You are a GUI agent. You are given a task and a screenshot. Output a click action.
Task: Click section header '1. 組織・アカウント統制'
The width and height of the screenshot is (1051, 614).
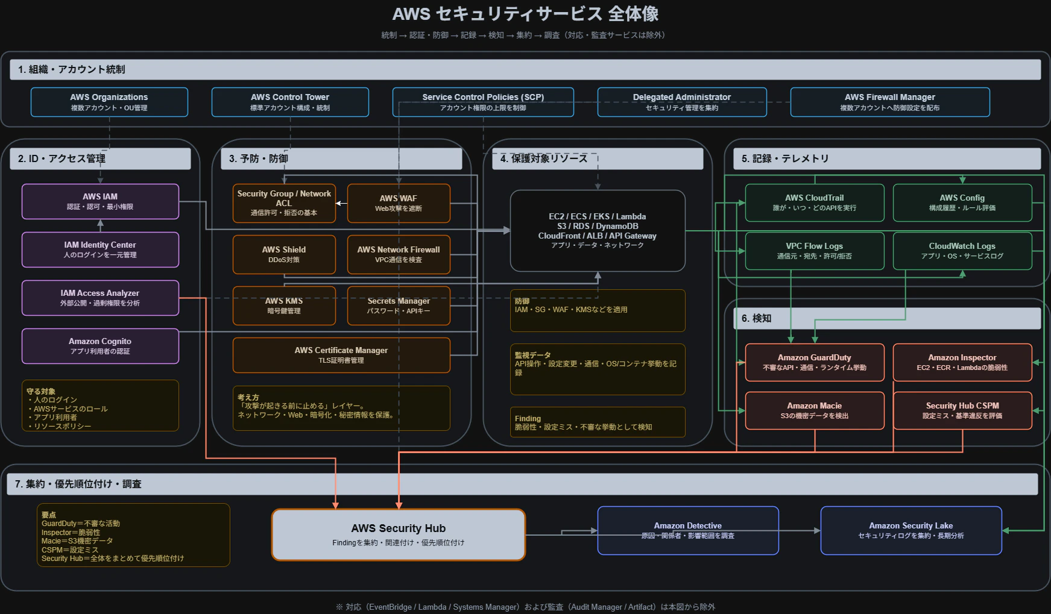[x=525, y=69]
